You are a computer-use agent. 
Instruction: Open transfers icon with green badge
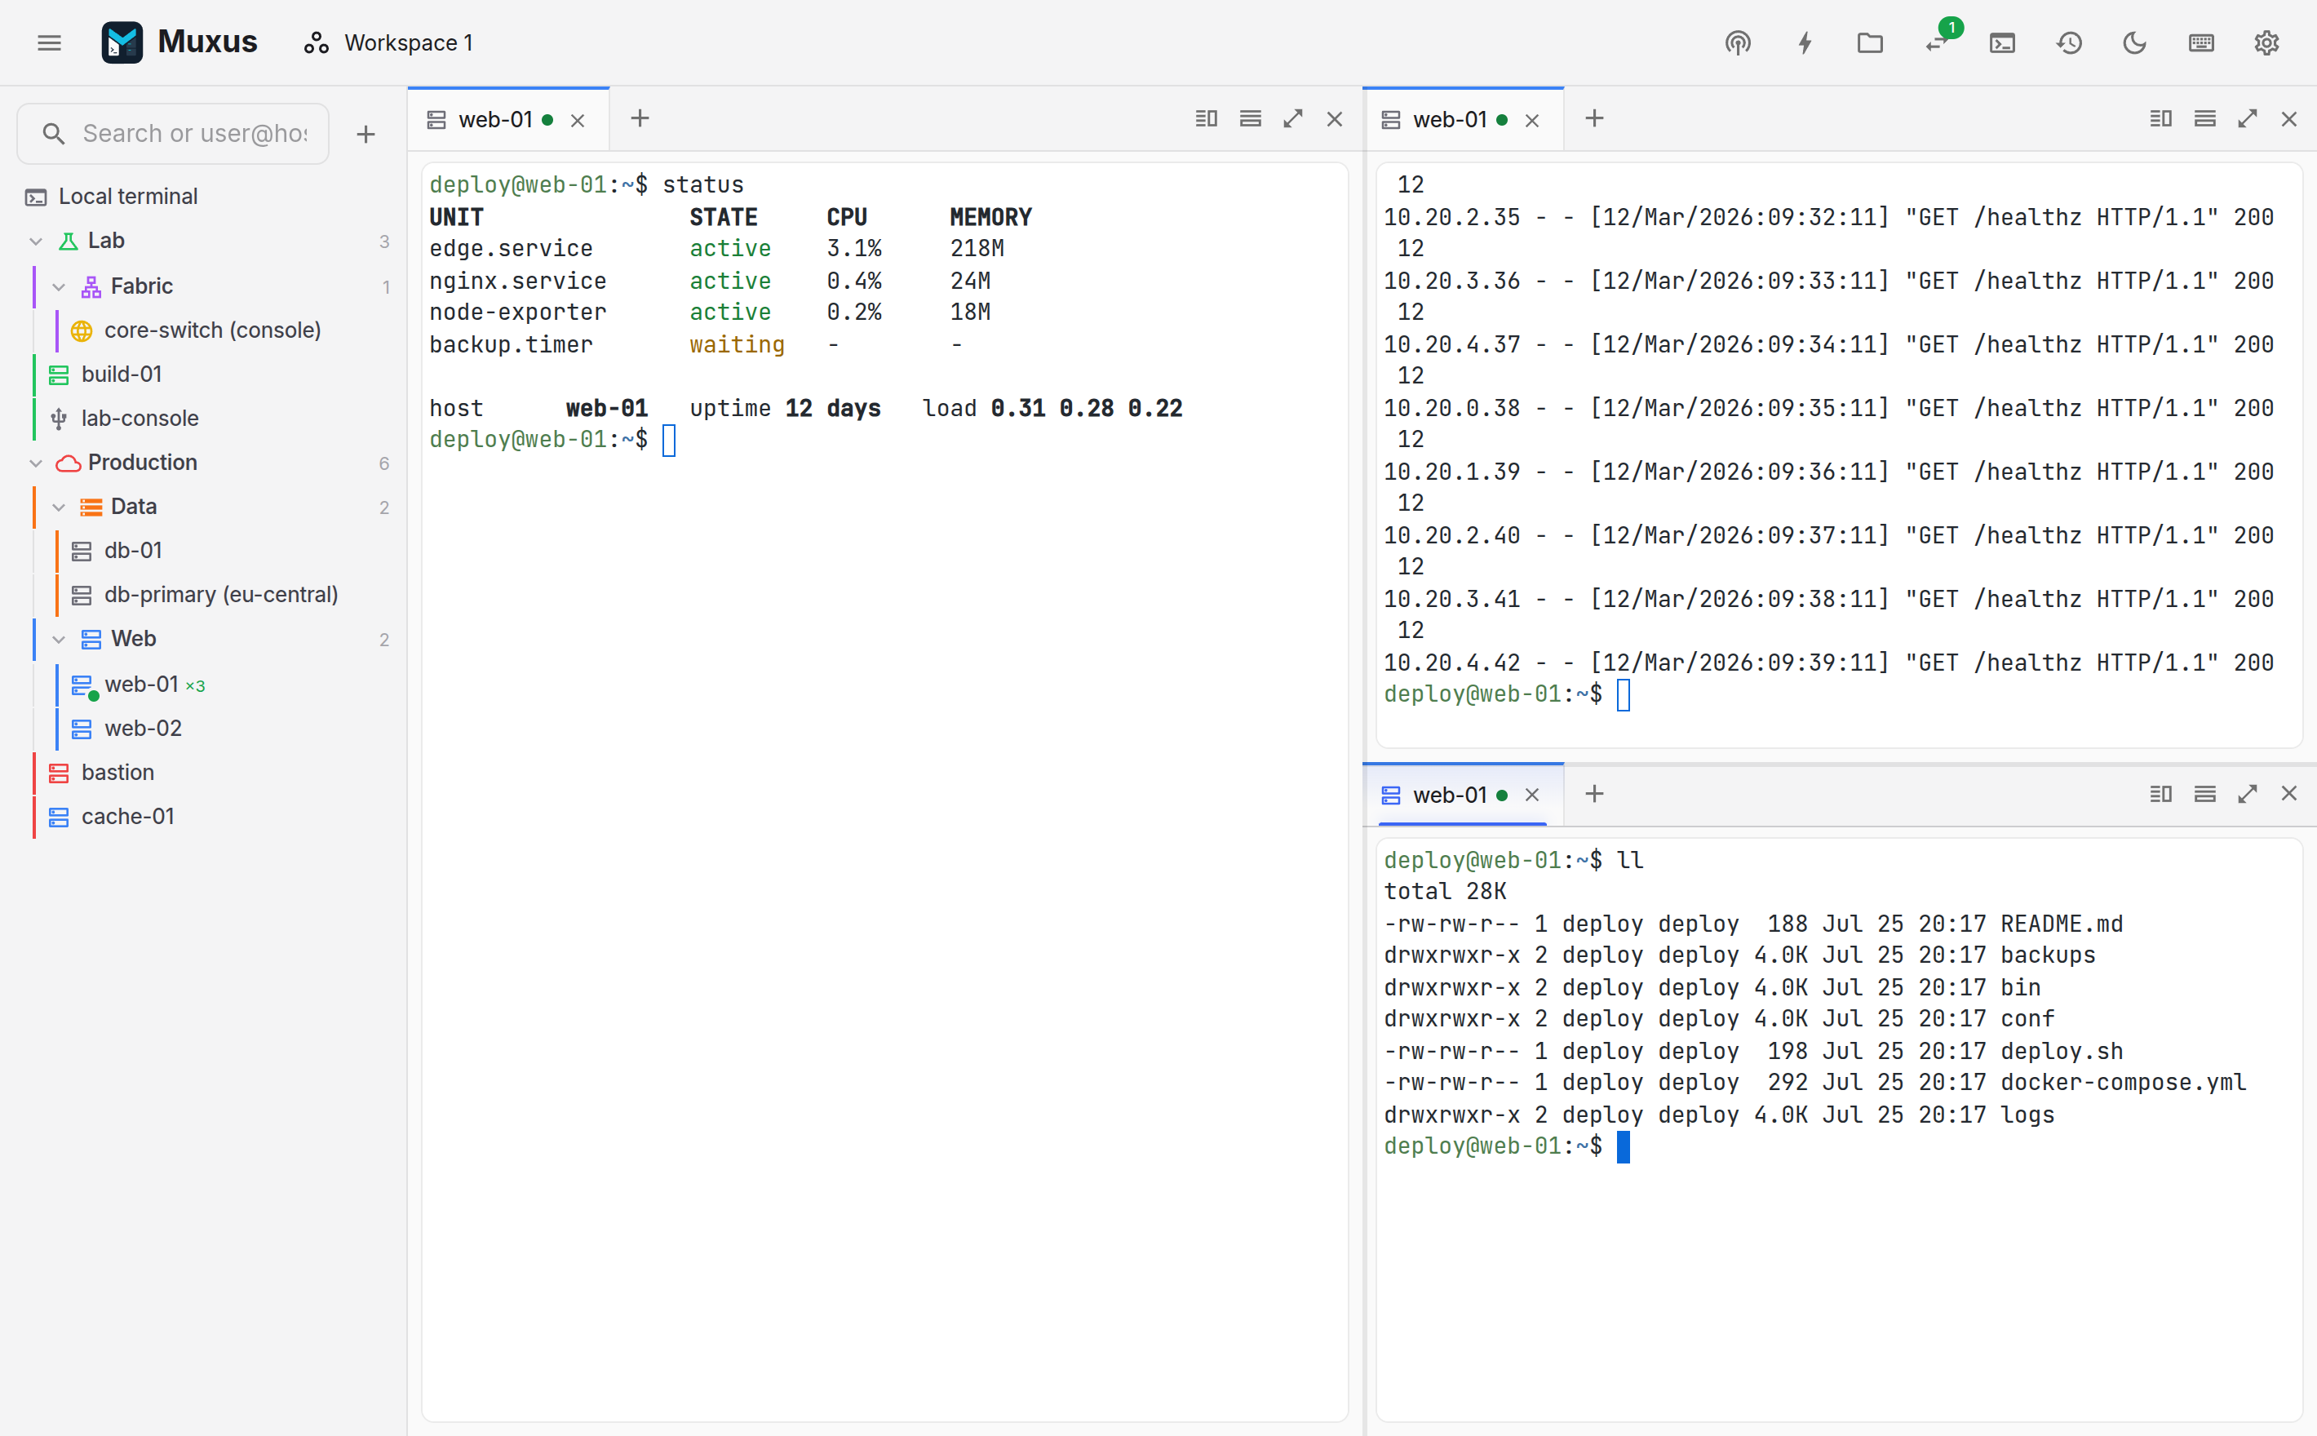pyautogui.click(x=1937, y=42)
